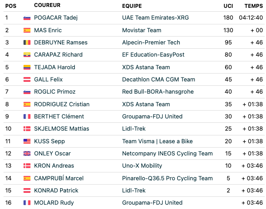
Task: Visit Red Bull-BORA-hansgrohe team link
Action: tap(158, 91)
